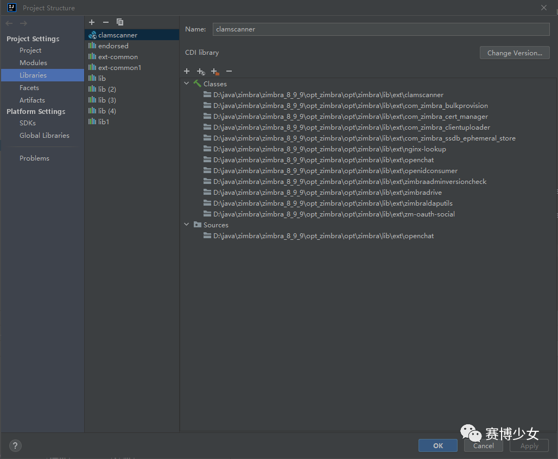Select the zimbraadminversioncheck path

(x=350, y=181)
